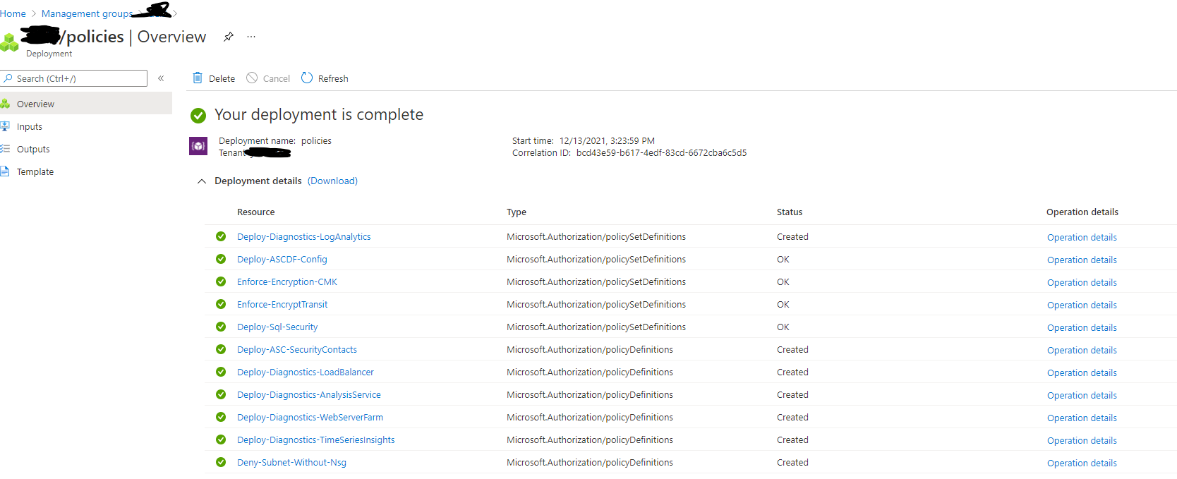The height and width of the screenshot is (479, 1177).
Task: Click status checkmark for Enforce-Encryption-CMK
Action: click(221, 281)
